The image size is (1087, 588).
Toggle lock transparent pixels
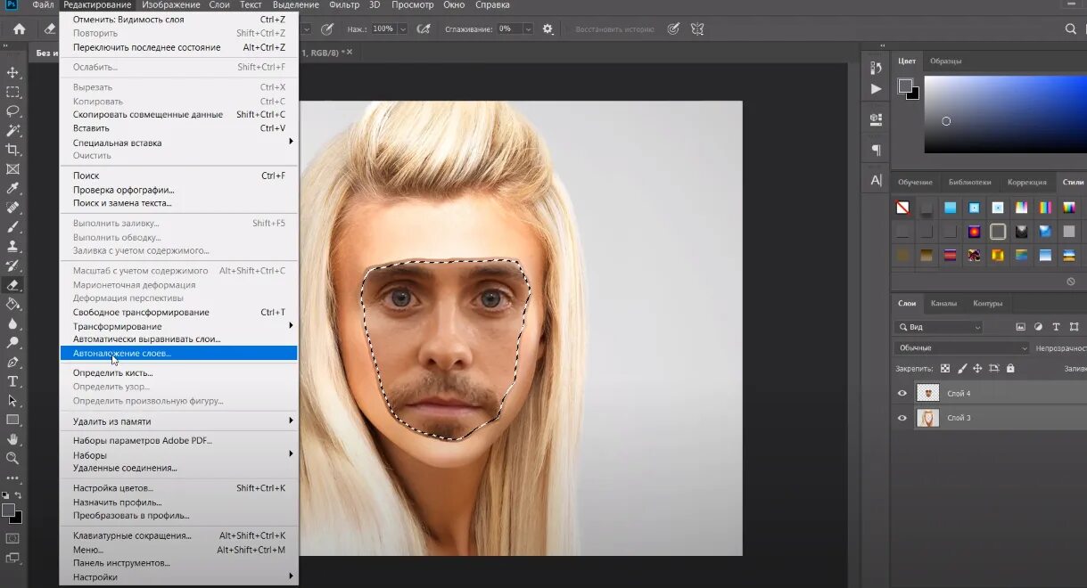pyautogui.click(x=945, y=368)
